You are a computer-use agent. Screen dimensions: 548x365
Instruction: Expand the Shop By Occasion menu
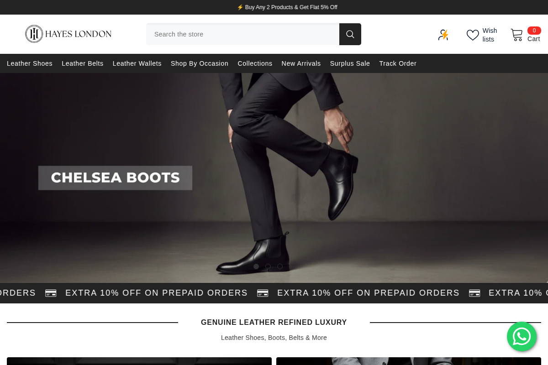pos(199,63)
